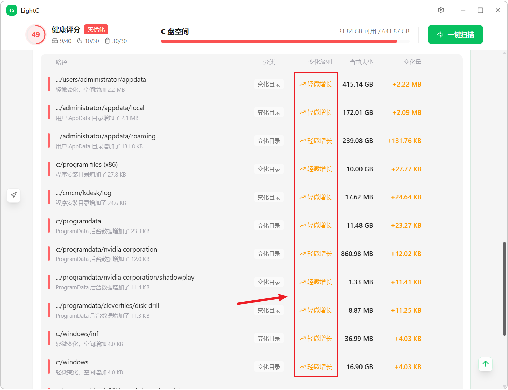Select the nvidia corporation/shadowplay path
The width and height of the screenshot is (508, 390).
tap(125, 277)
